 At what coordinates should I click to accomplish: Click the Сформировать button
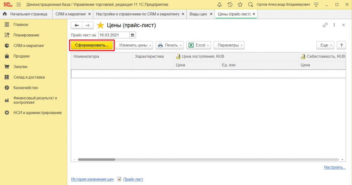(x=92, y=45)
